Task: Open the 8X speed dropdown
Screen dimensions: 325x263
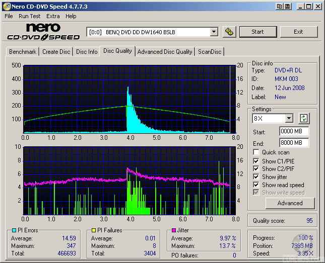Action: (x=289, y=119)
